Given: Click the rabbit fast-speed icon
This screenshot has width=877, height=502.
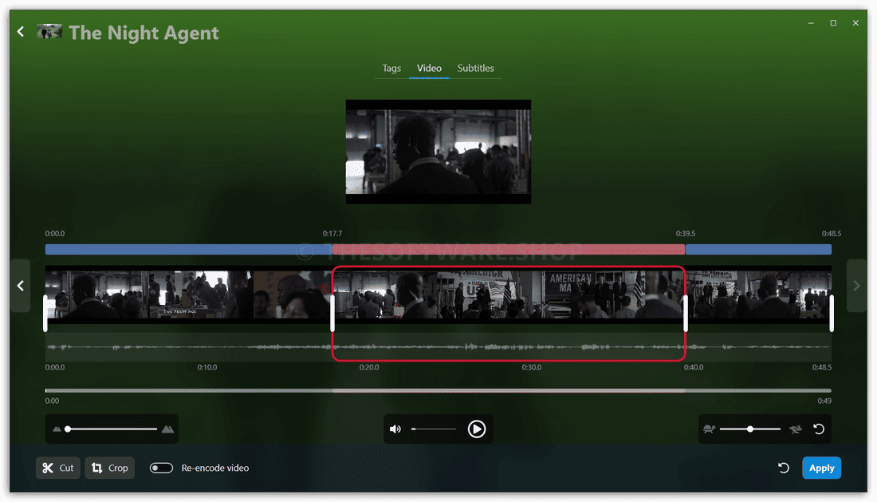Looking at the screenshot, I should coord(796,429).
